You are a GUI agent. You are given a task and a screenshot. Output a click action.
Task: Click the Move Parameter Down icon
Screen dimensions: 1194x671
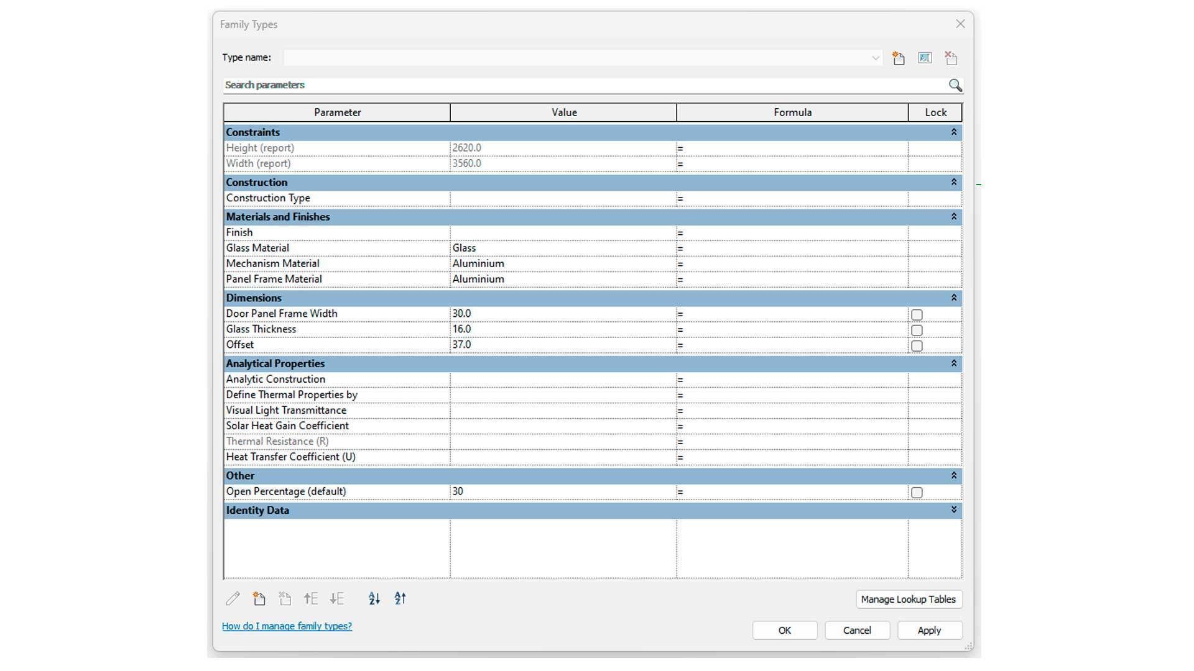click(337, 599)
